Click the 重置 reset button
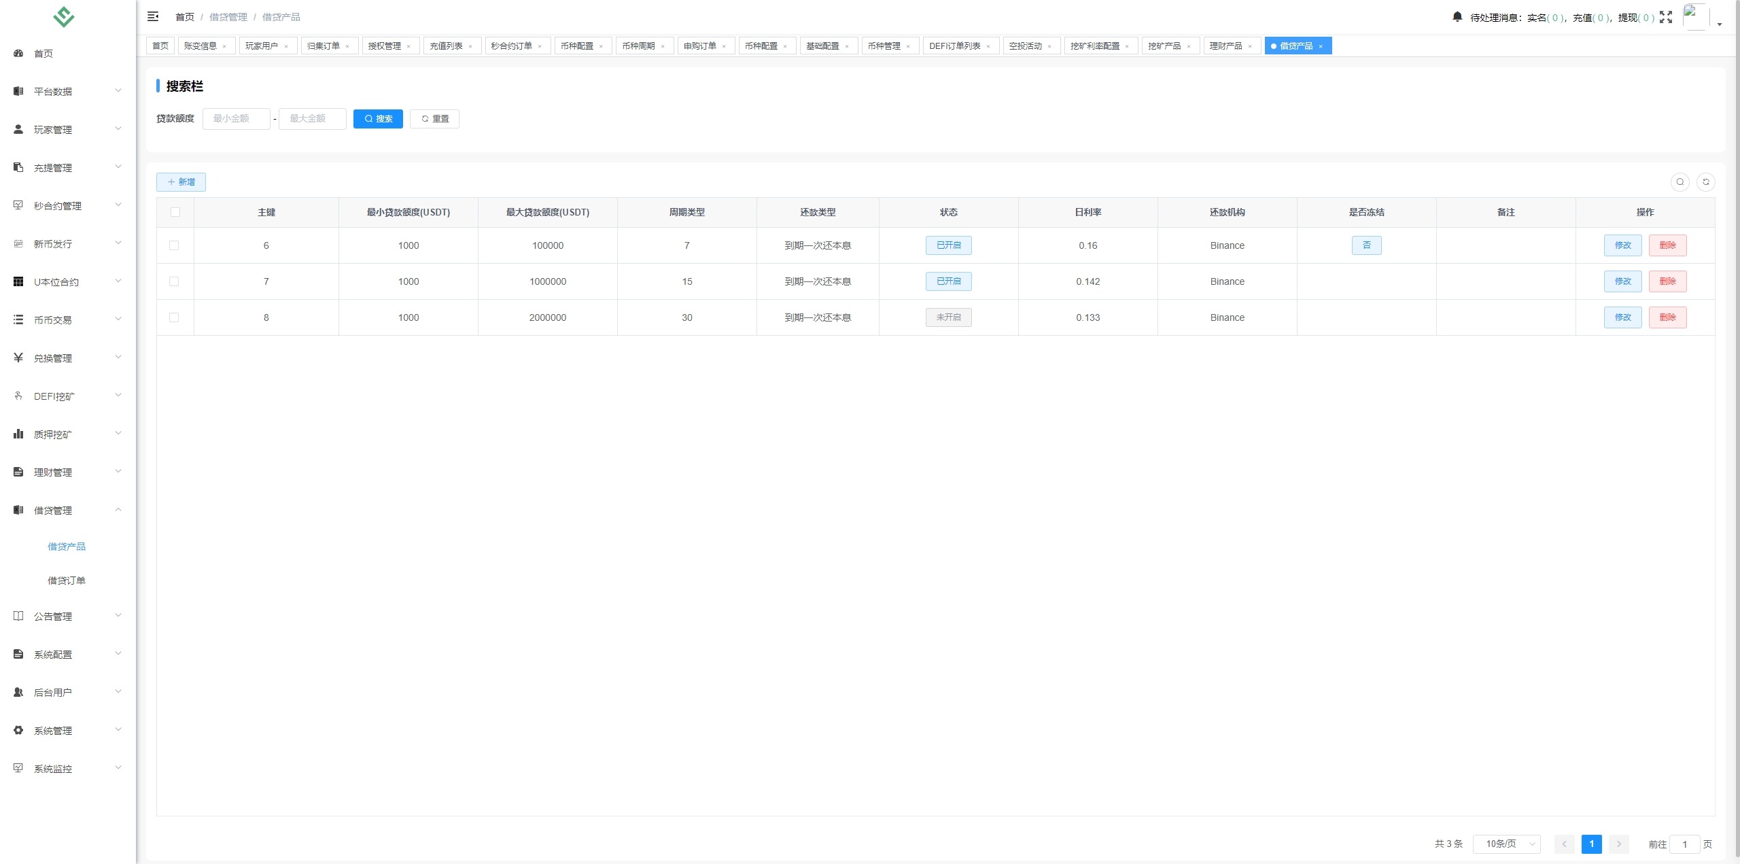 tap(434, 119)
